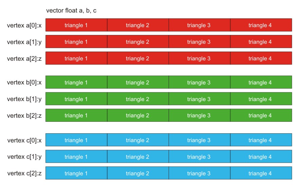The height and width of the screenshot is (194, 304).
Task: Click triangle 1 in vertex b[1]:y row
Action: tap(76, 99)
